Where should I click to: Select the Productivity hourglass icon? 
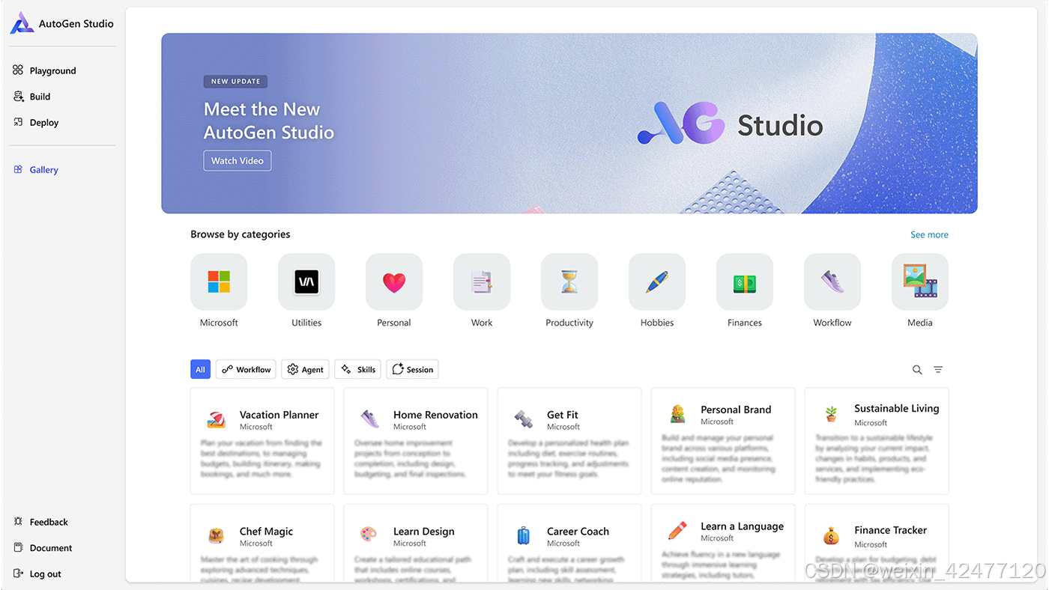569,282
